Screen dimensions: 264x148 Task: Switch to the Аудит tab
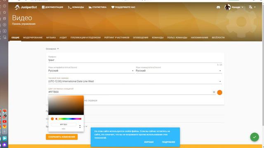click(x=63, y=37)
